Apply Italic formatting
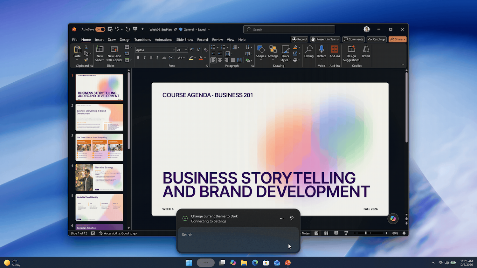This screenshot has height=268, width=477. click(x=145, y=58)
